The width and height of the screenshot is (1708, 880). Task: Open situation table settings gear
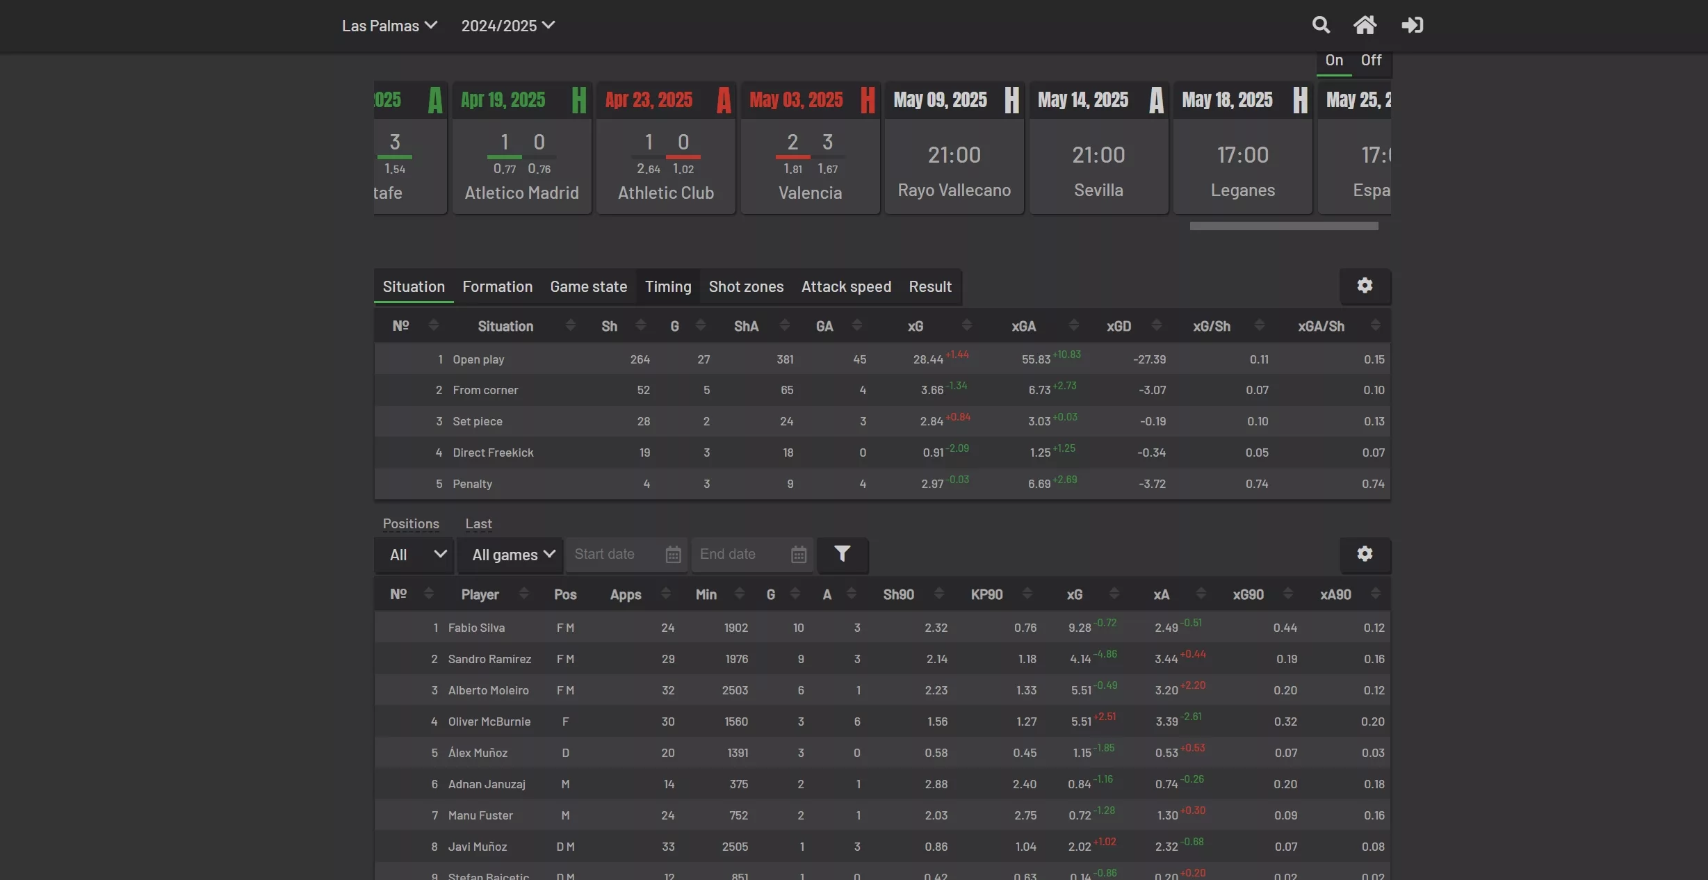click(x=1365, y=286)
